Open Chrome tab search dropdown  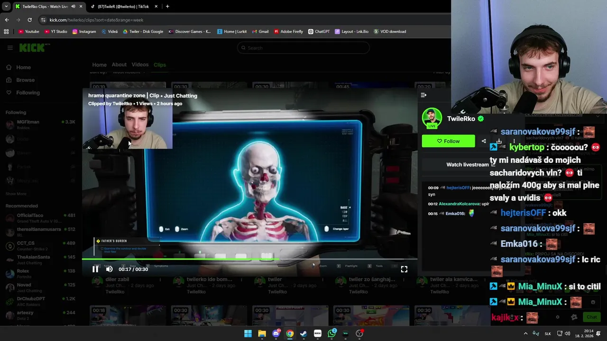click(6, 7)
